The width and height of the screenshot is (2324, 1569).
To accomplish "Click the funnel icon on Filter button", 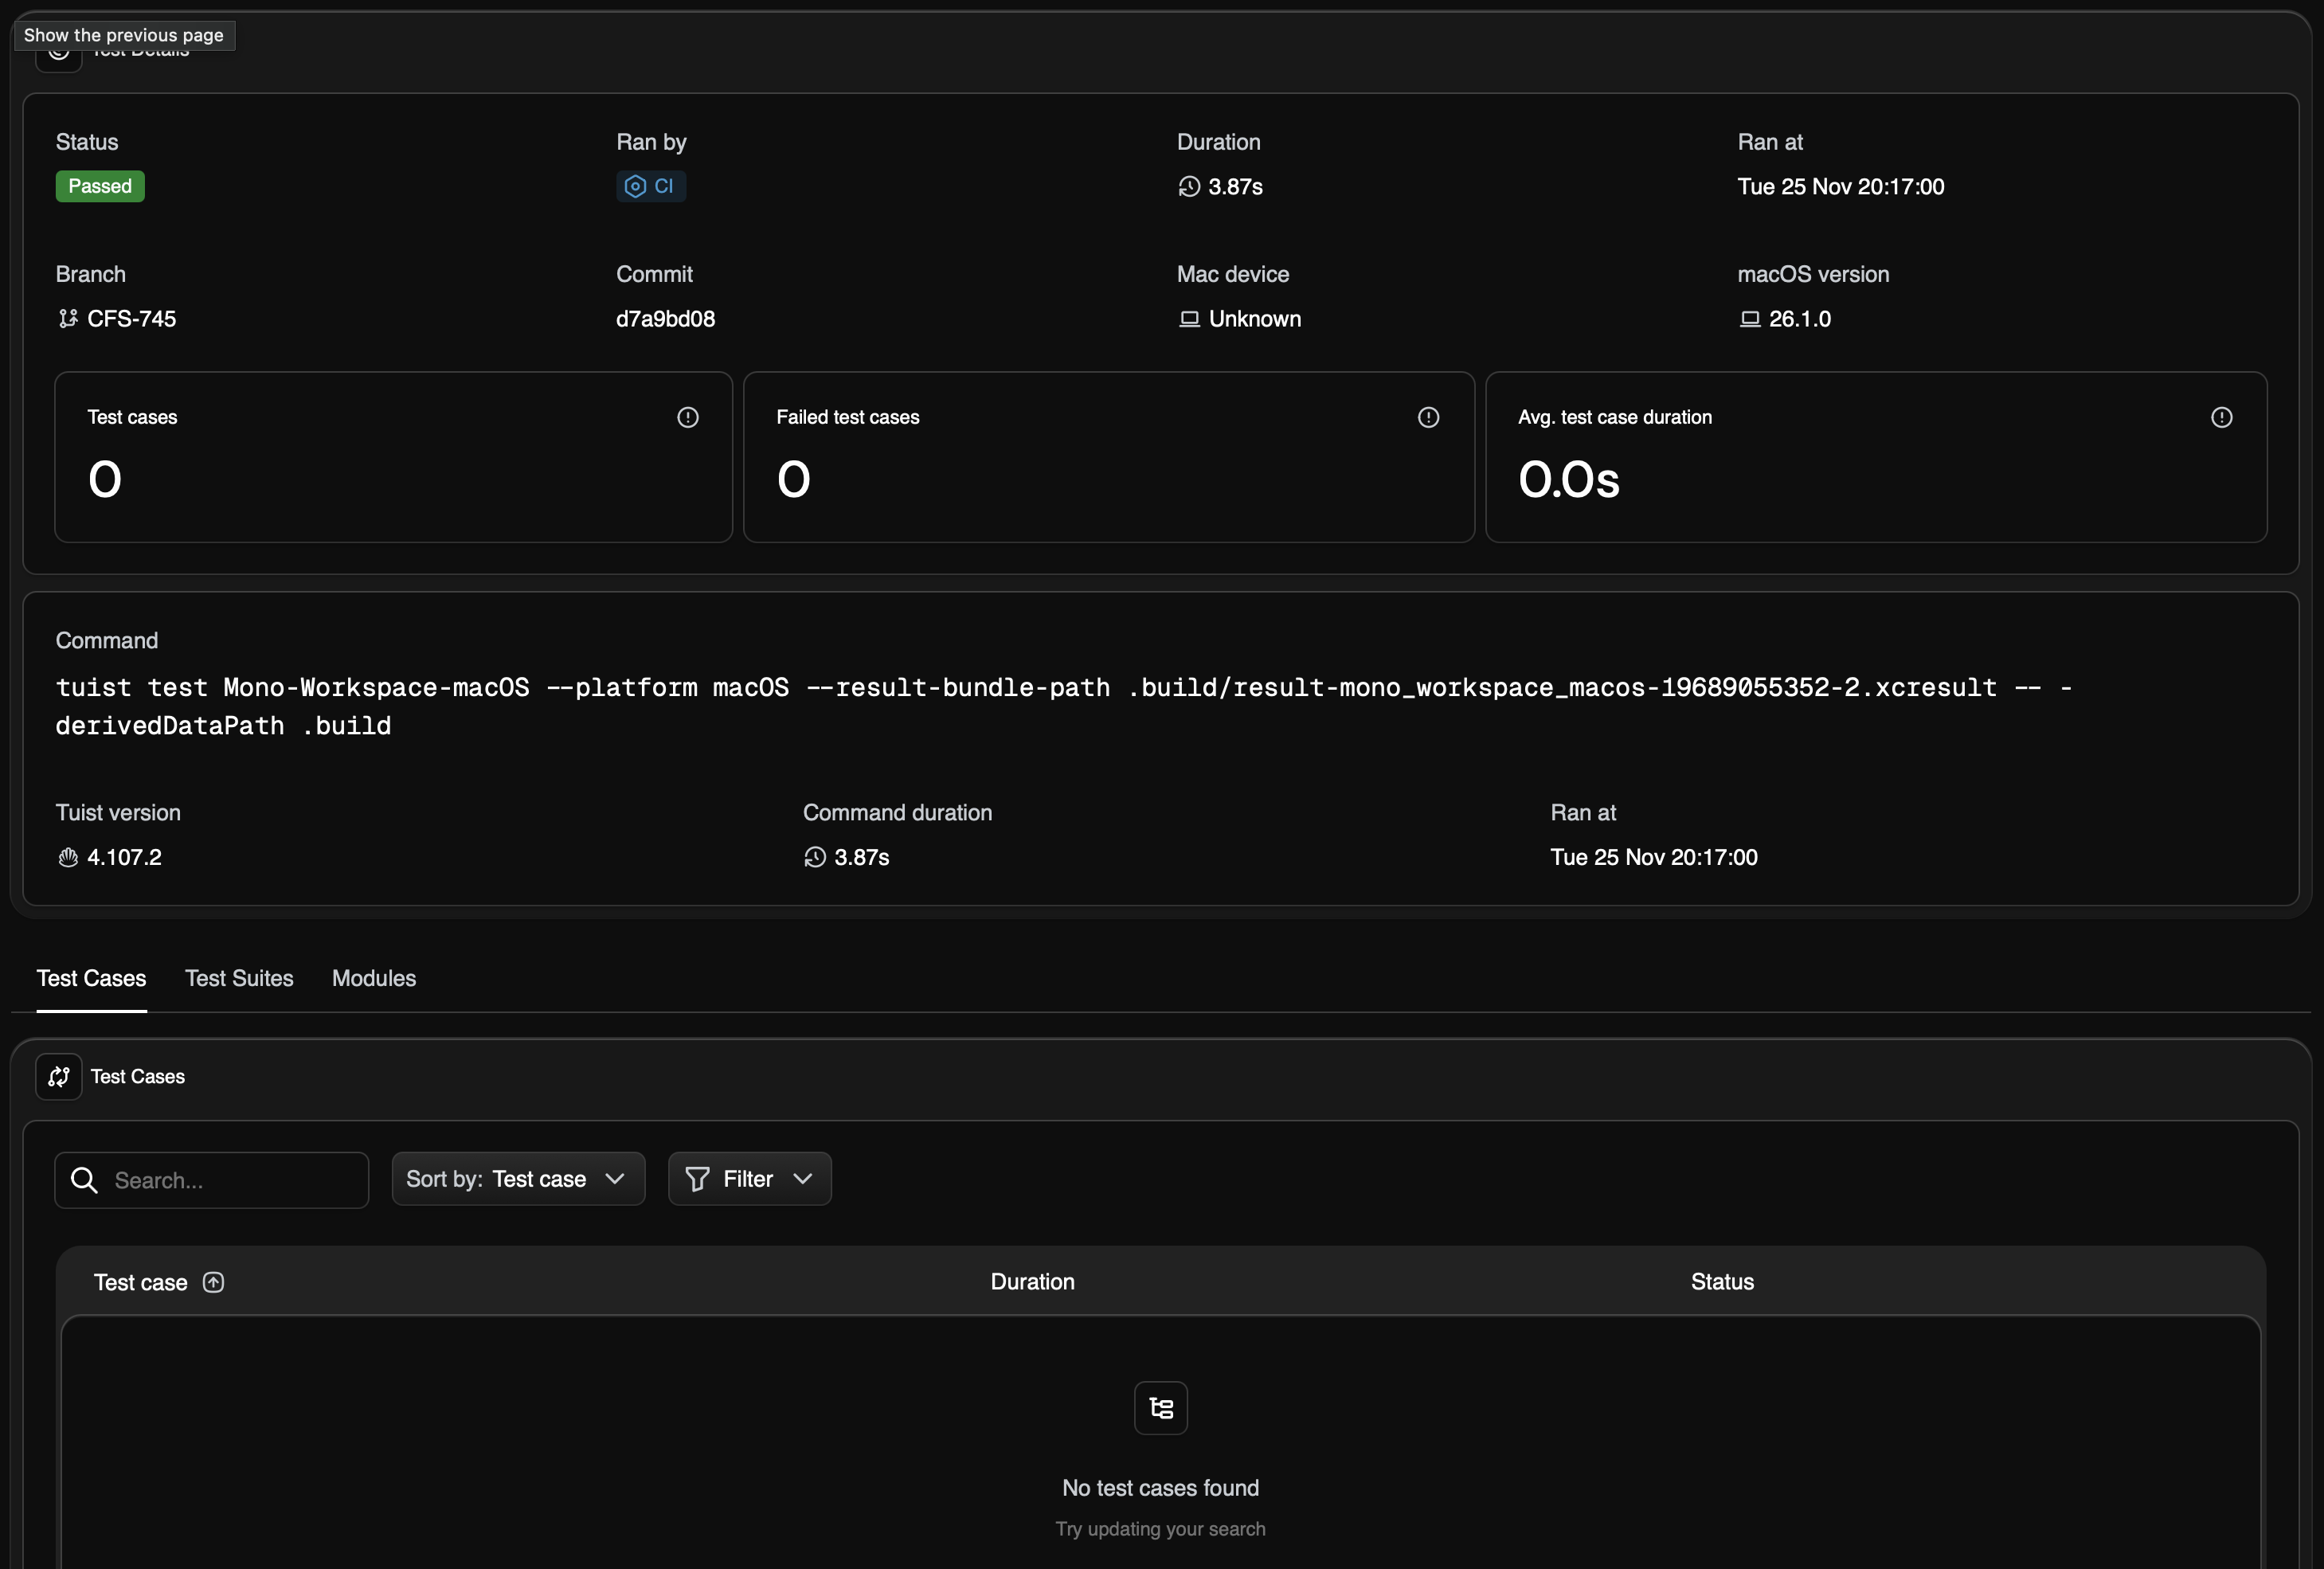I will 698,1179.
